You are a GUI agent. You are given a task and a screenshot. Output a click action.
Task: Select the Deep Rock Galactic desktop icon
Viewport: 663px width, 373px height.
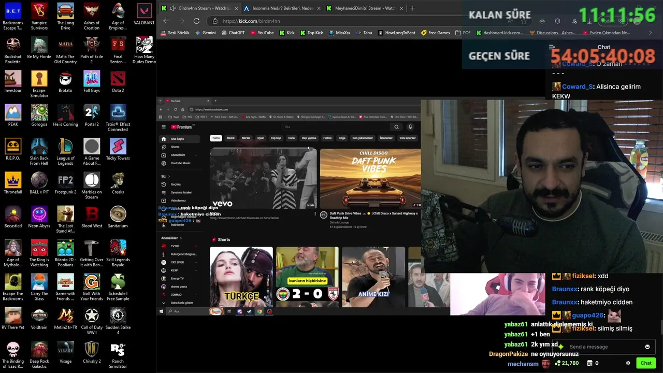click(39, 355)
